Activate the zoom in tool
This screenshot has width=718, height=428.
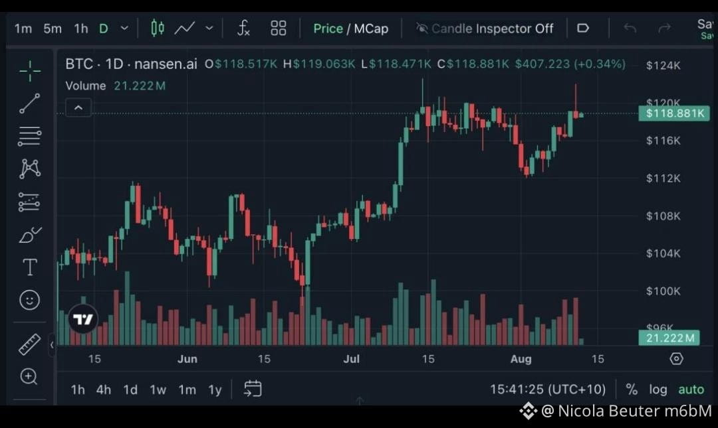click(x=29, y=376)
